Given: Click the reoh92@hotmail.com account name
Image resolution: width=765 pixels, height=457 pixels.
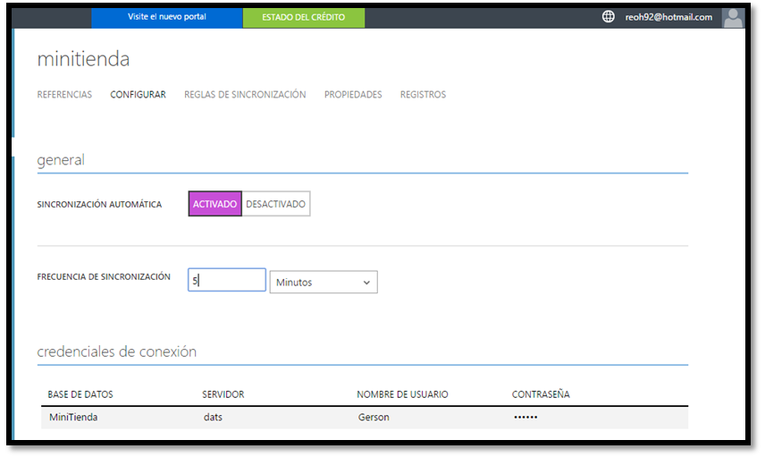Looking at the screenshot, I should point(668,17).
